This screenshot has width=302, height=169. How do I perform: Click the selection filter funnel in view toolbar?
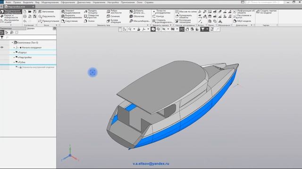pyautogui.click(x=203, y=29)
